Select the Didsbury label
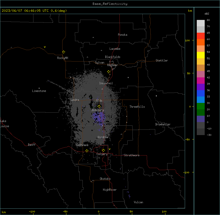 point(98,110)
